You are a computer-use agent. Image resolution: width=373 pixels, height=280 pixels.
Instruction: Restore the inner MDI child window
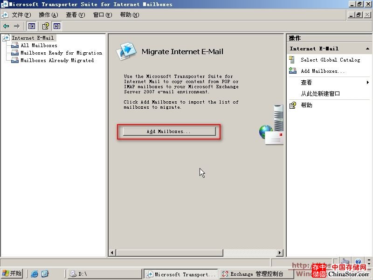(359, 15)
